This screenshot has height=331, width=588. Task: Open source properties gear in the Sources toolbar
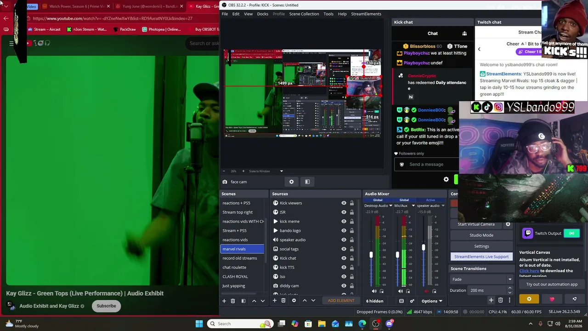(x=294, y=301)
